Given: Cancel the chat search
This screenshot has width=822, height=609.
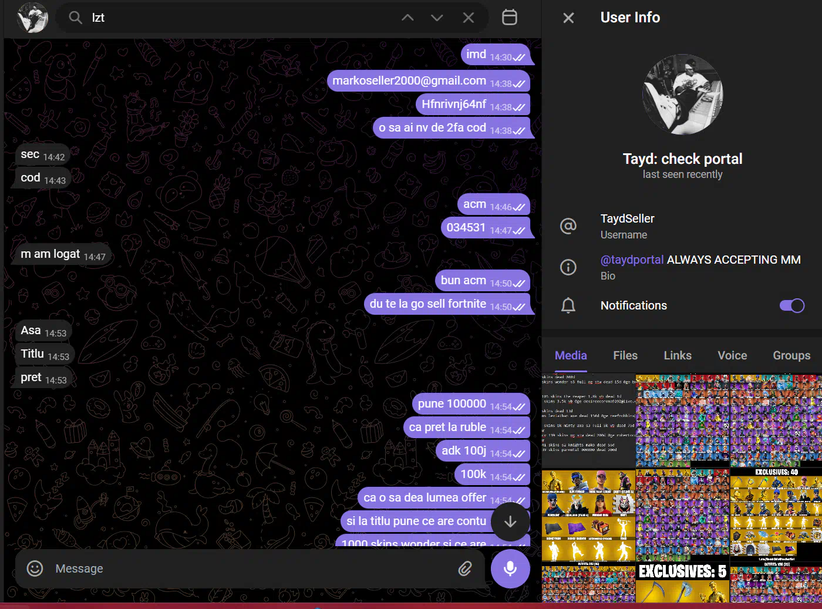Looking at the screenshot, I should click(x=469, y=18).
